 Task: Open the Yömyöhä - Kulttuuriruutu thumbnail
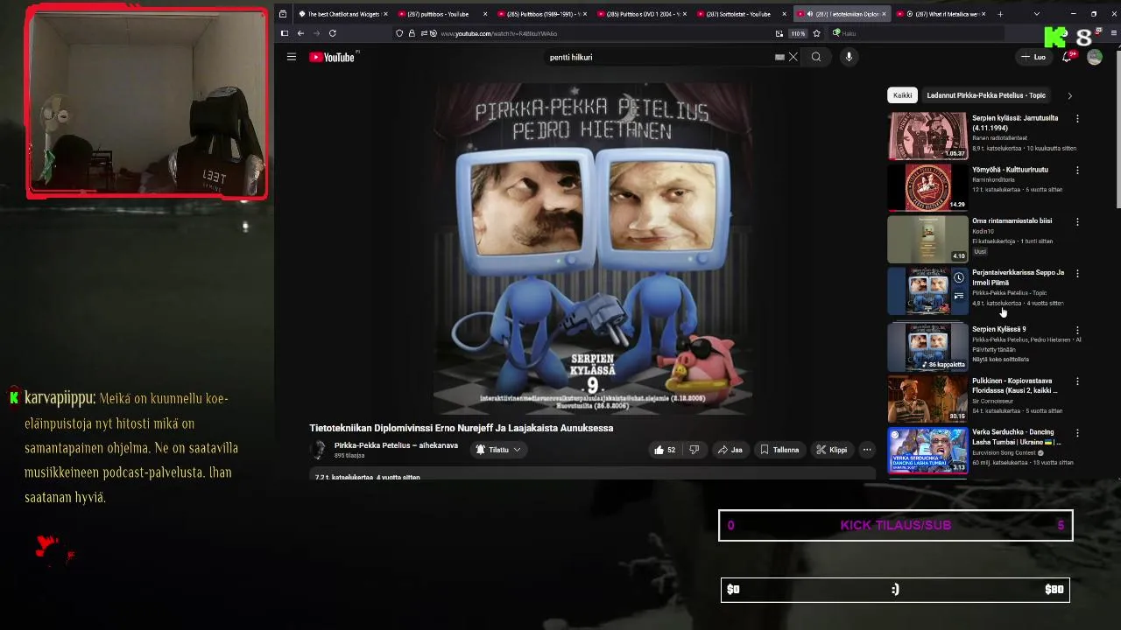927,187
